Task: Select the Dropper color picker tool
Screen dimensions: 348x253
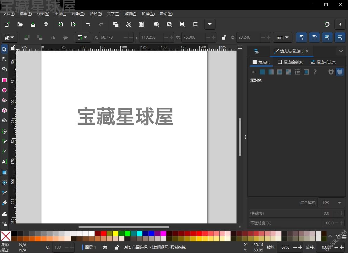Action: coord(4,193)
